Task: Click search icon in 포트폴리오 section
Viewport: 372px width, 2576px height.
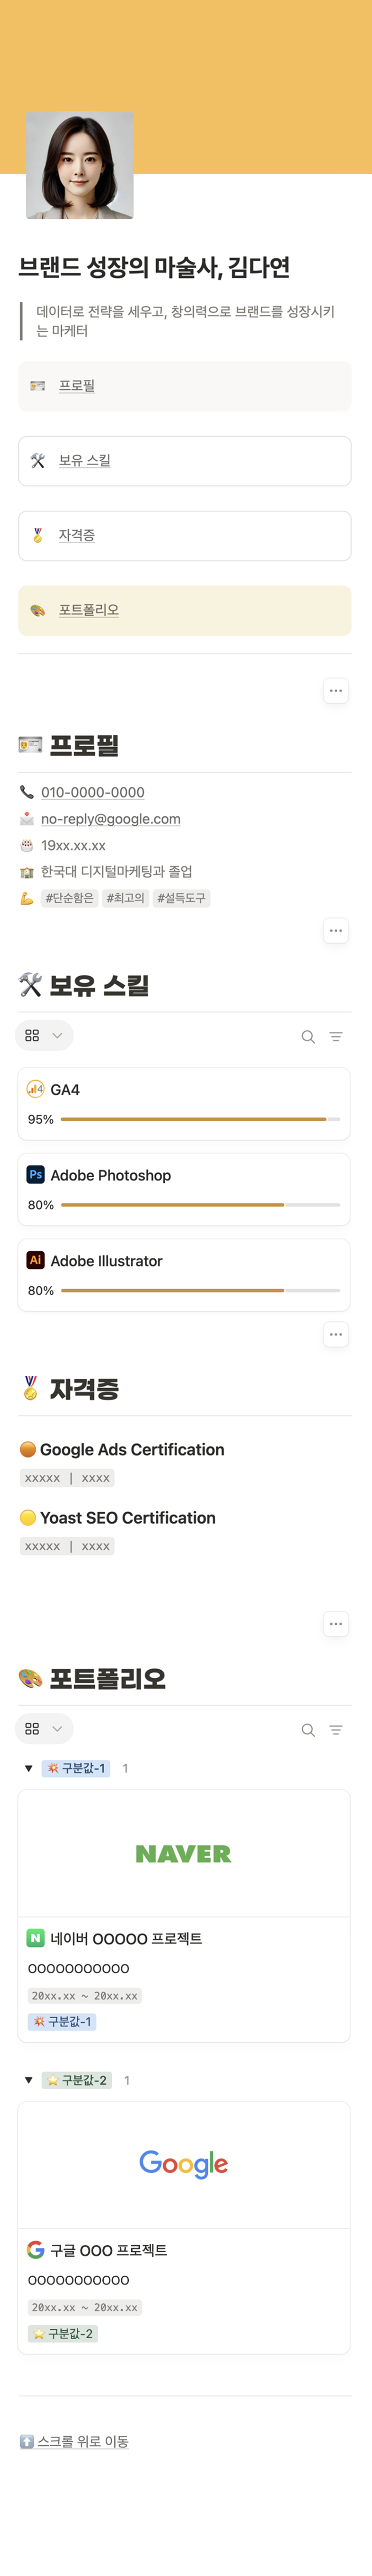Action: pyautogui.click(x=308, y=1730)
